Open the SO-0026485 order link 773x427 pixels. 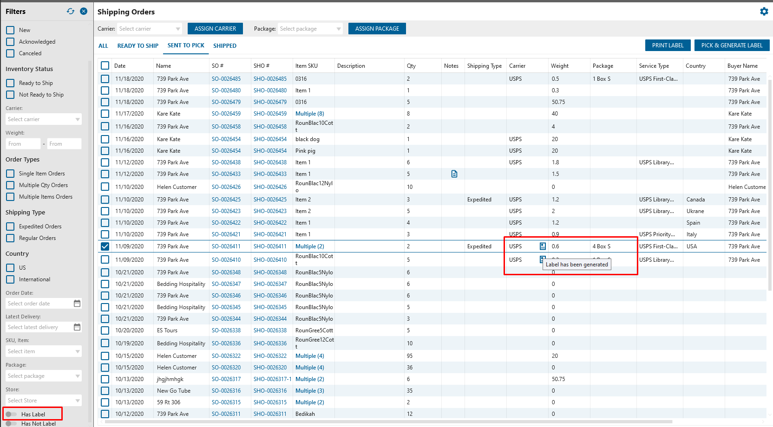(226, 79)
